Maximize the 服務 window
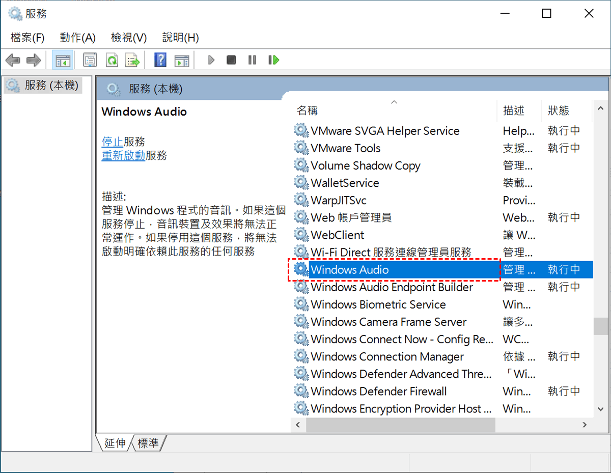The height and width of the screenshot is (473, 611). click(x=546, y=14)
